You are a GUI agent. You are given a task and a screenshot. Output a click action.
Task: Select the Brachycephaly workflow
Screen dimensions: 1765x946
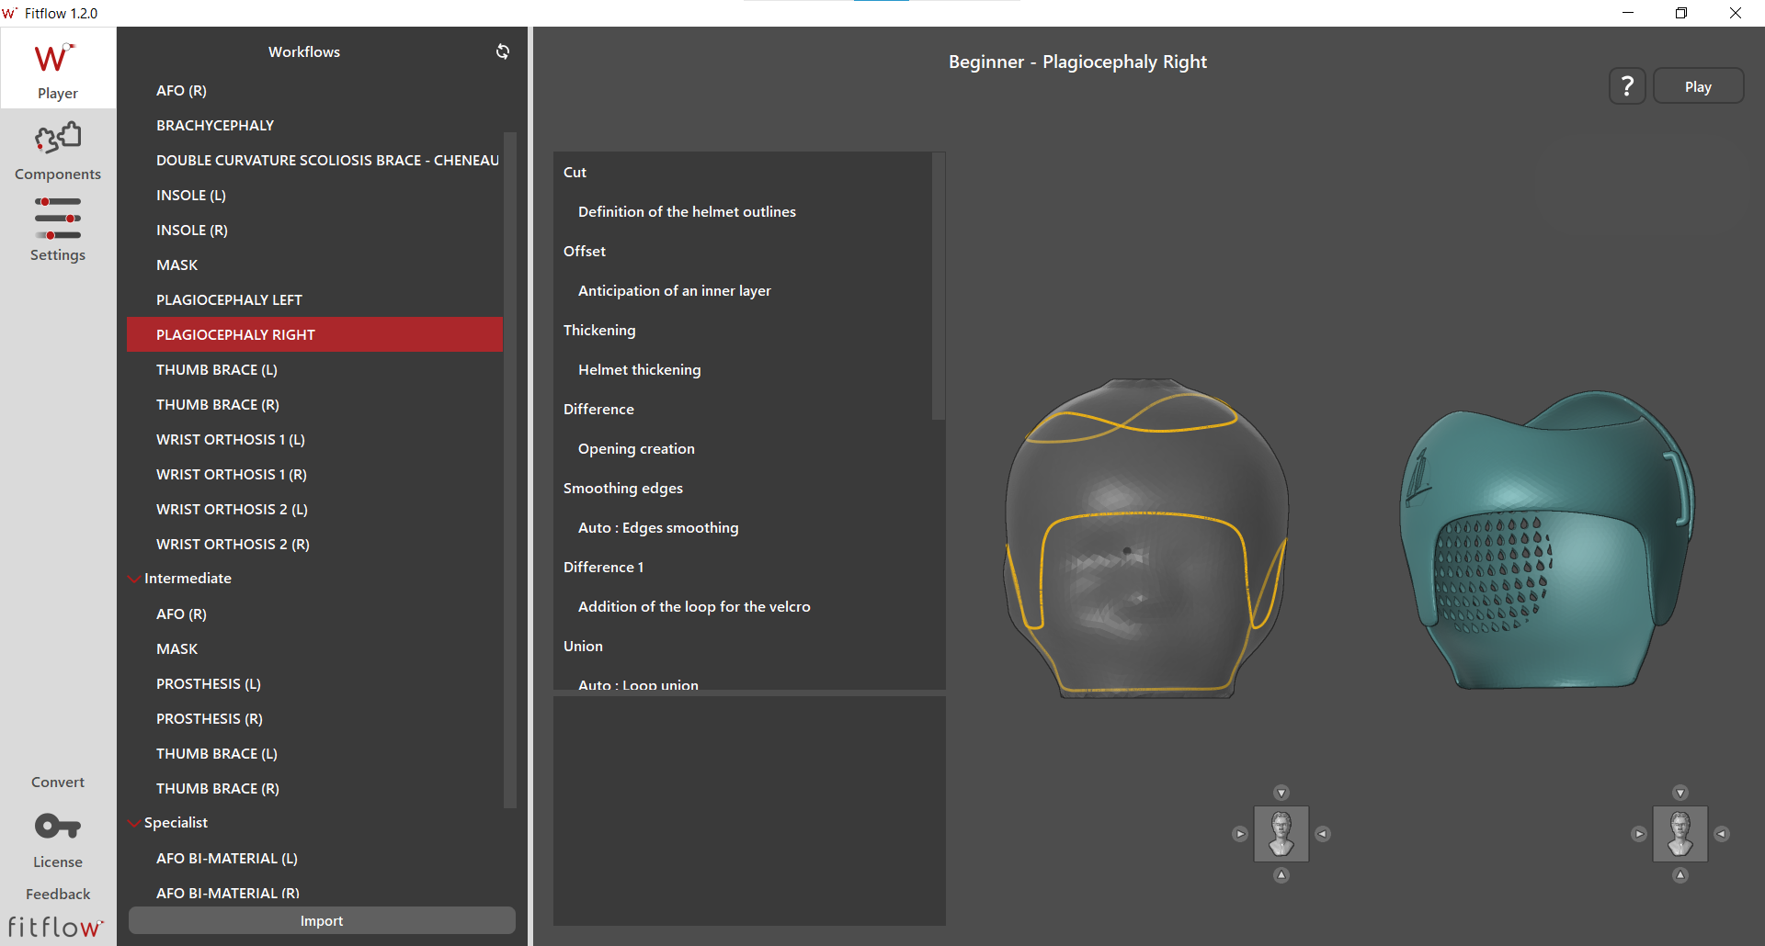[215, 125]
